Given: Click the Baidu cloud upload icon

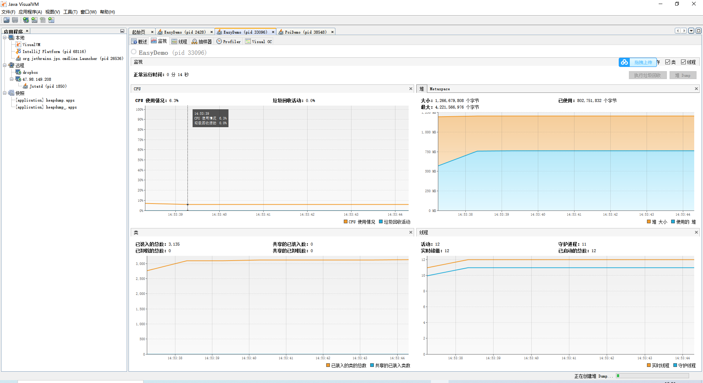Looking at the screenshot, I should 624,62.
